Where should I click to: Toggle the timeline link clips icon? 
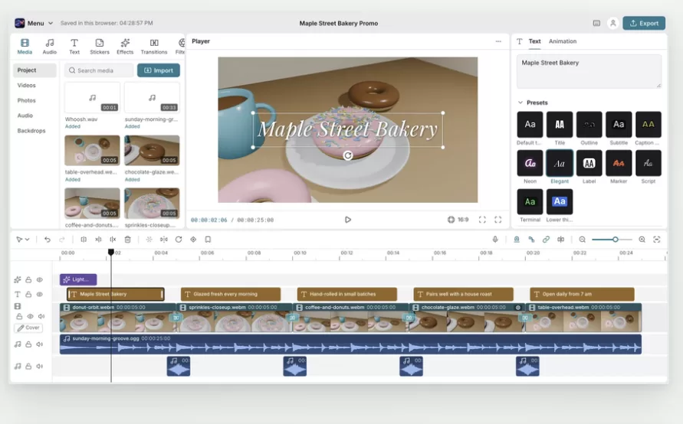pos(546,240)
